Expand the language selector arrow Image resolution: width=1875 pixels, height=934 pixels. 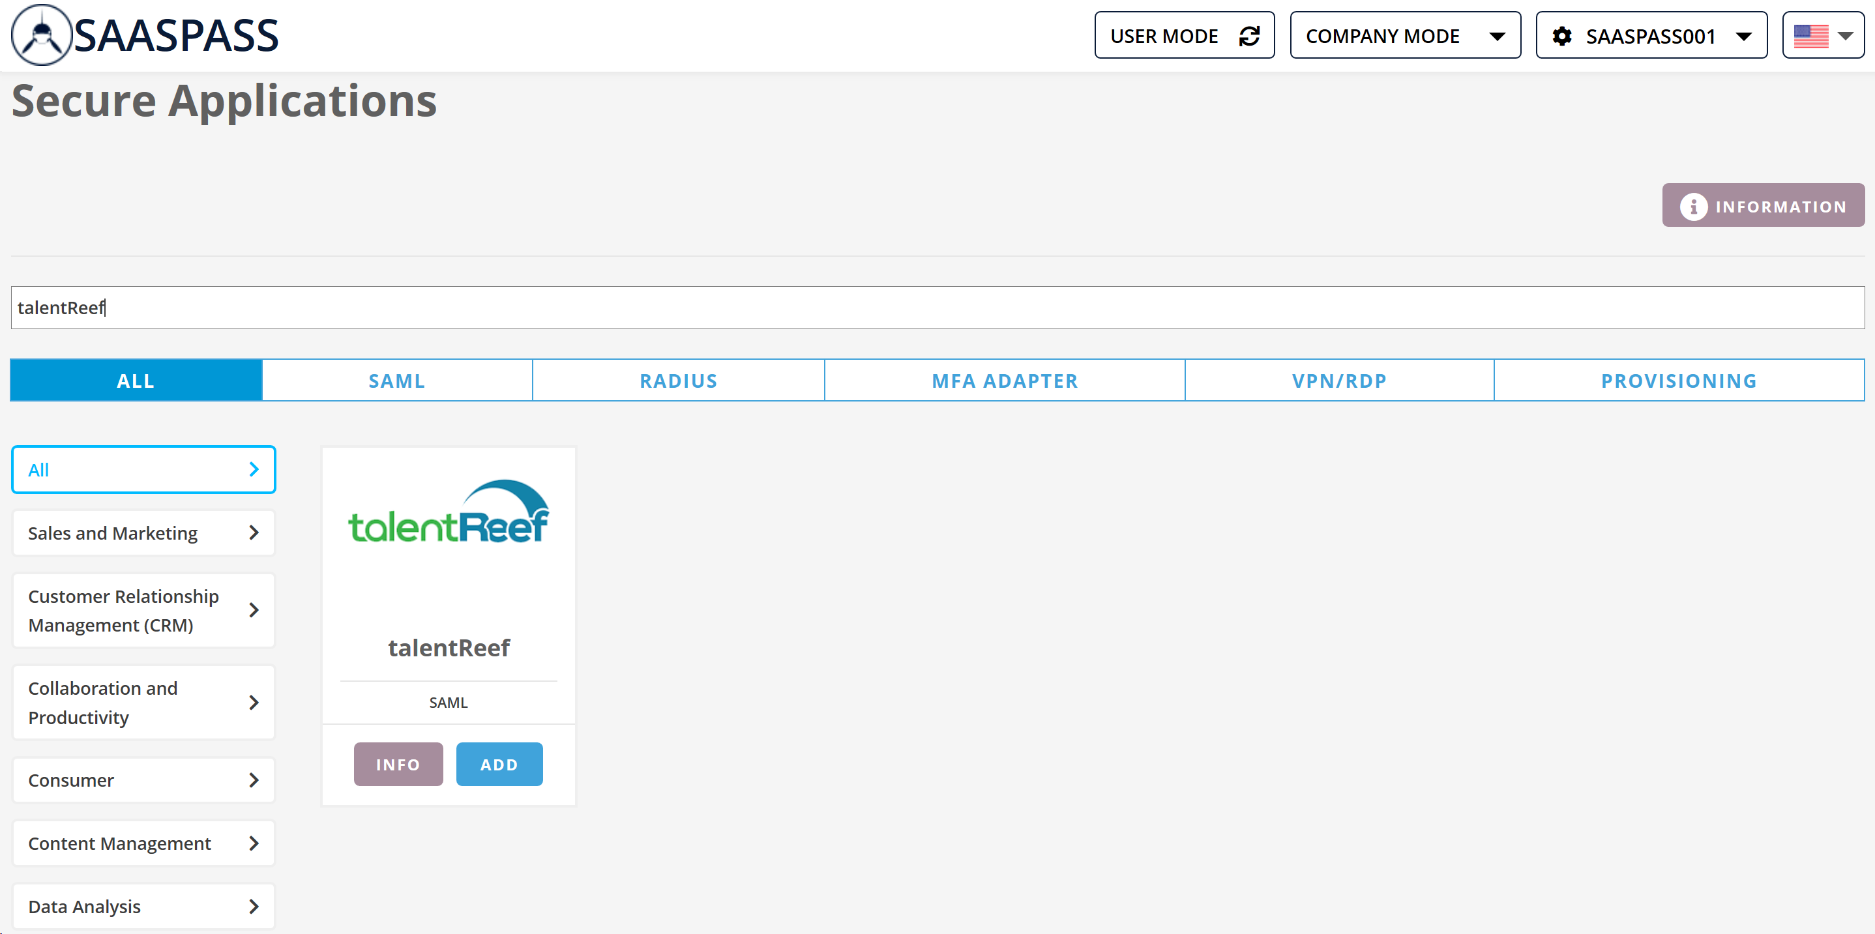click(x=1845, y=36)
